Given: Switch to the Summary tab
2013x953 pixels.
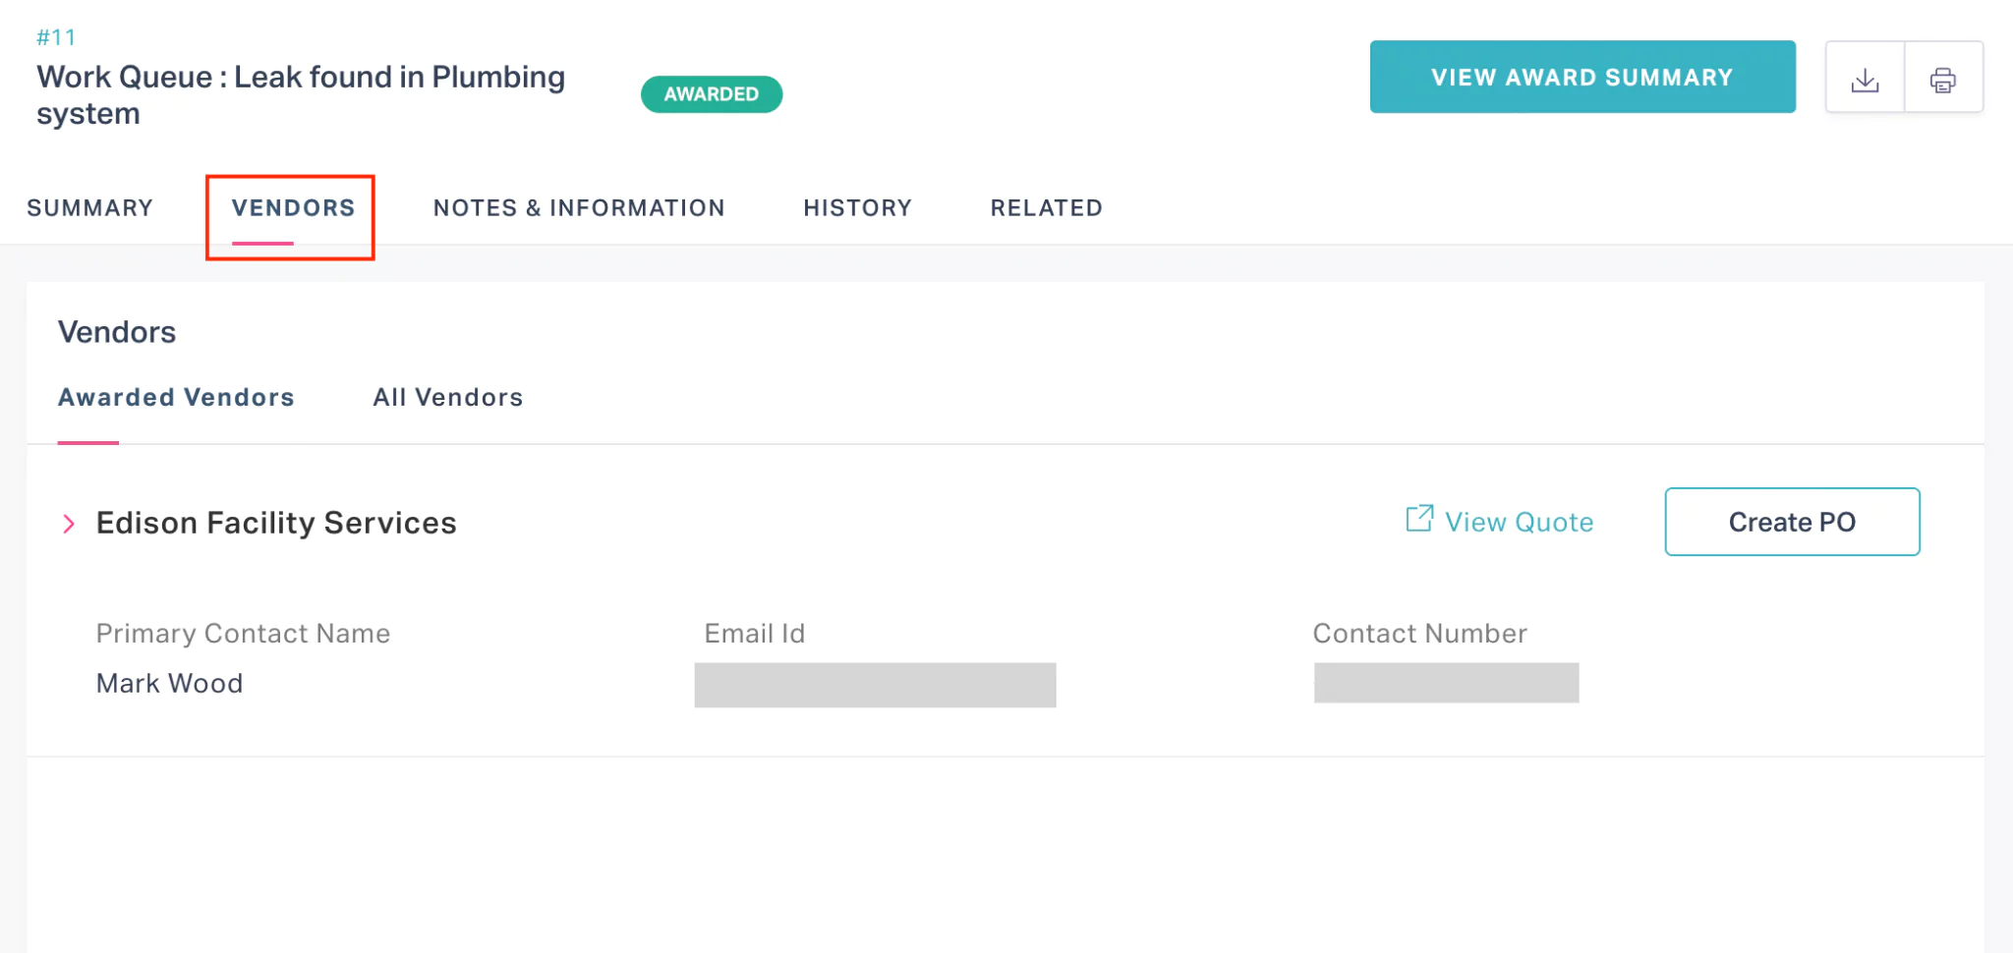Looking at the screenshot, I should [x=90, y=208].
